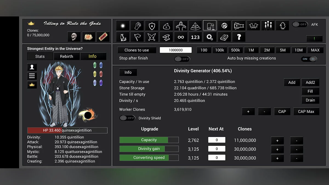Open the 123 statistics panel
The width and height of the screenshot is (329, 185).
pos(195,37)
